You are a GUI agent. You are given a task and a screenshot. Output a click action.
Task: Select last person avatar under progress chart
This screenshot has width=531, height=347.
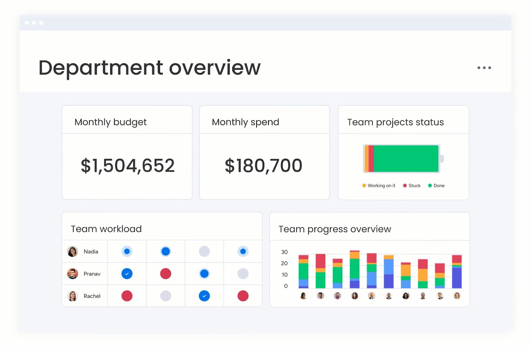click(x=457, y=296)
